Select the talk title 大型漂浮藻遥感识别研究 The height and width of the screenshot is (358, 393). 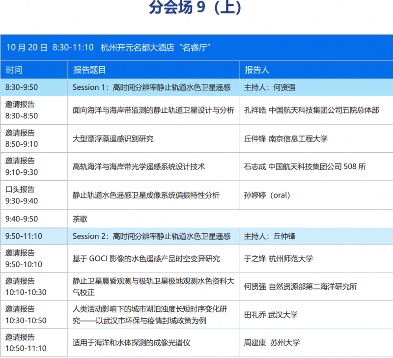pyautogui.click(x=113, y=138)
